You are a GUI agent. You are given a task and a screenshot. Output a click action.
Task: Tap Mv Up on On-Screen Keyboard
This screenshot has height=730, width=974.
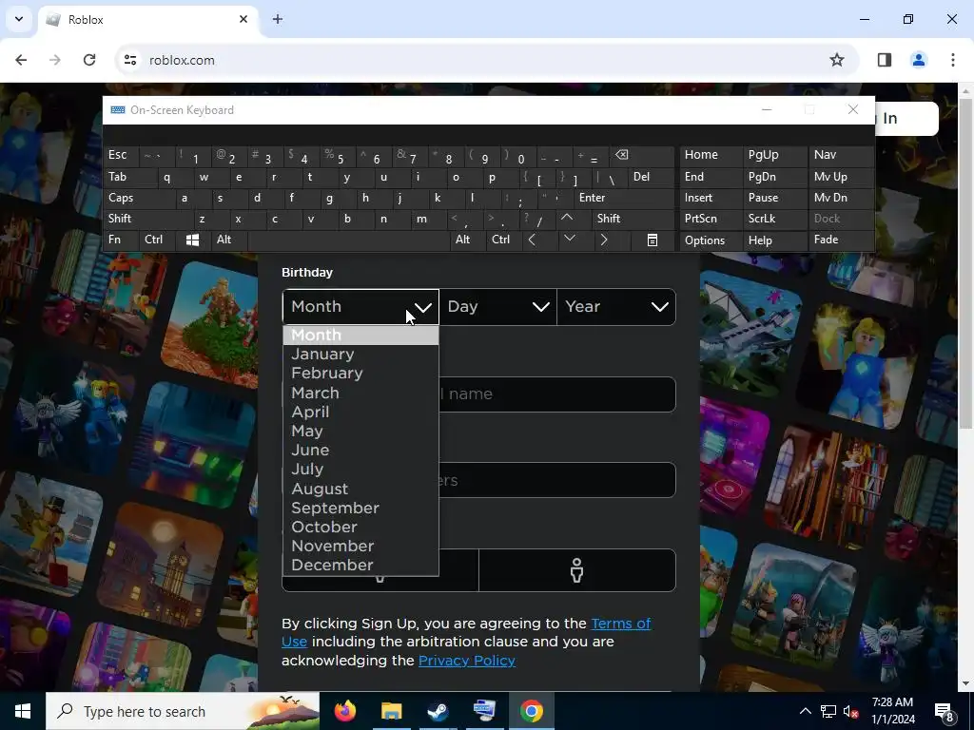tap(841, 177)
